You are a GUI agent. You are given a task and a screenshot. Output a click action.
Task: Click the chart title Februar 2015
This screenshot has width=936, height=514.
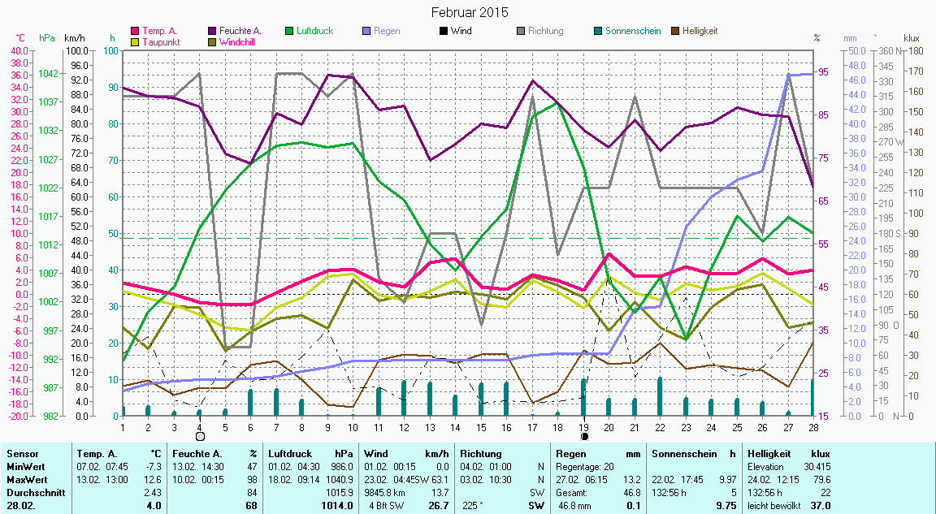click(x=468, y=12)
